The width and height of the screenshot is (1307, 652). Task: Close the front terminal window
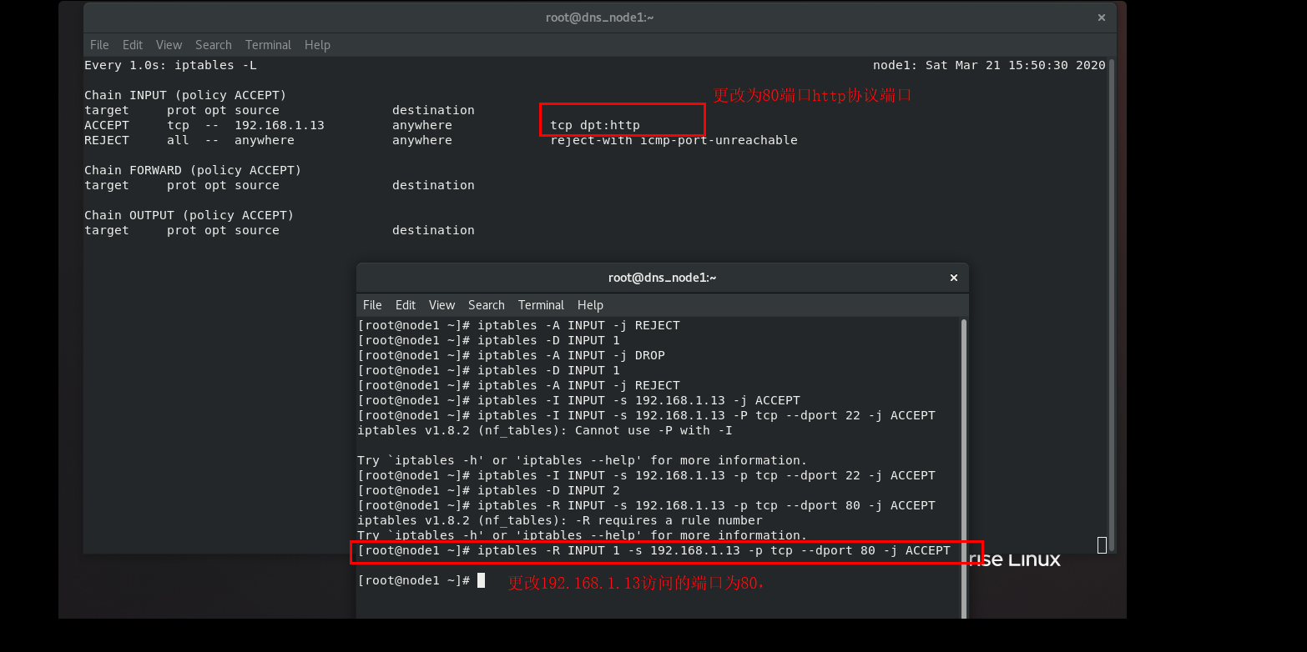click(x=954, y=278)
